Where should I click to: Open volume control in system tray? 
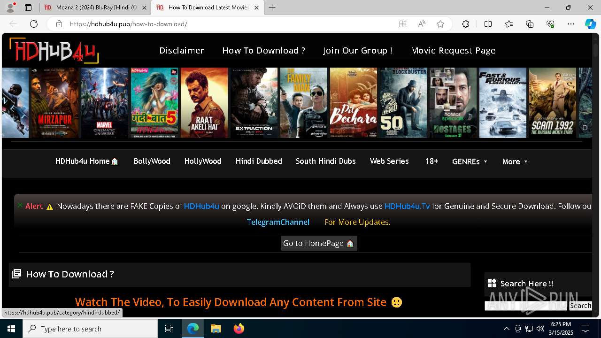540,329
